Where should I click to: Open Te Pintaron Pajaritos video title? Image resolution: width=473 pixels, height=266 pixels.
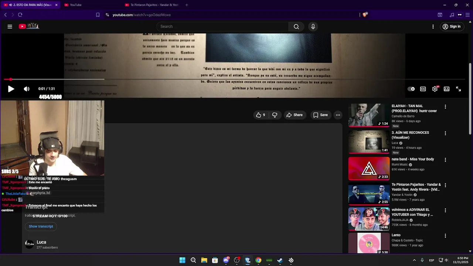(x=416, y=187)
